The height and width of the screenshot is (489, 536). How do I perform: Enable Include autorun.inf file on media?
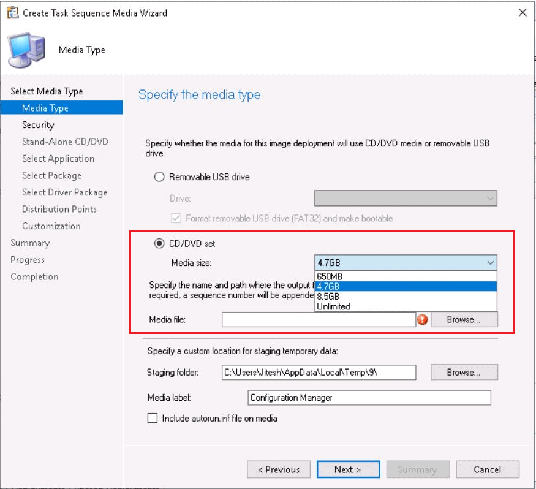pyautogui.click(x=153, y=419)
